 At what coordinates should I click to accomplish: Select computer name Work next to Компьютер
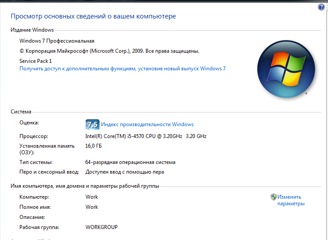(x=92, y=197)
